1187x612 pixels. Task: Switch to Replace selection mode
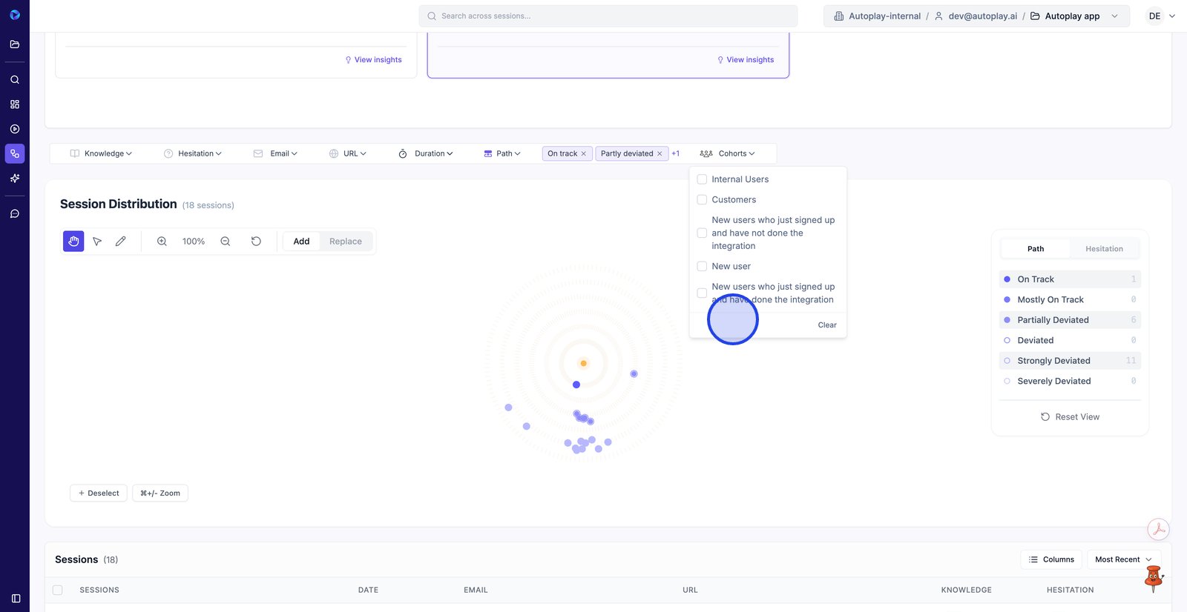point(345,242)
